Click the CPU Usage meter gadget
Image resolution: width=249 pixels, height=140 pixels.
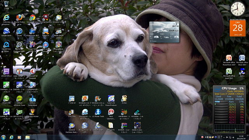coord(229,109)
